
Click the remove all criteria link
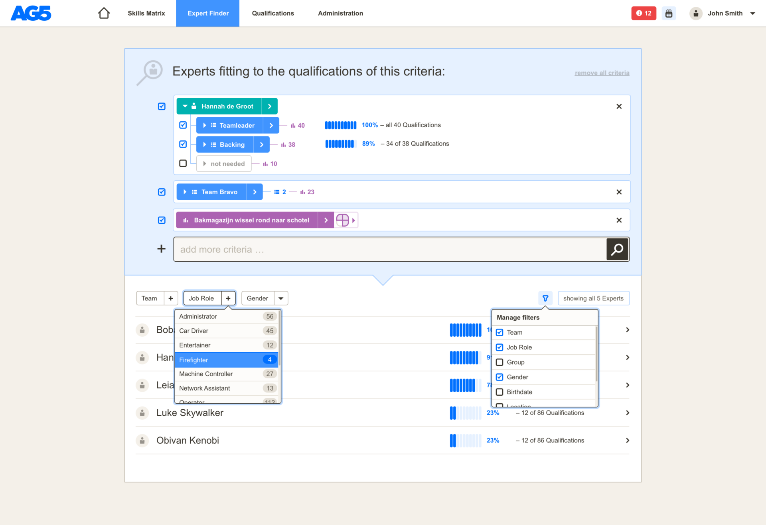[602, 73]
